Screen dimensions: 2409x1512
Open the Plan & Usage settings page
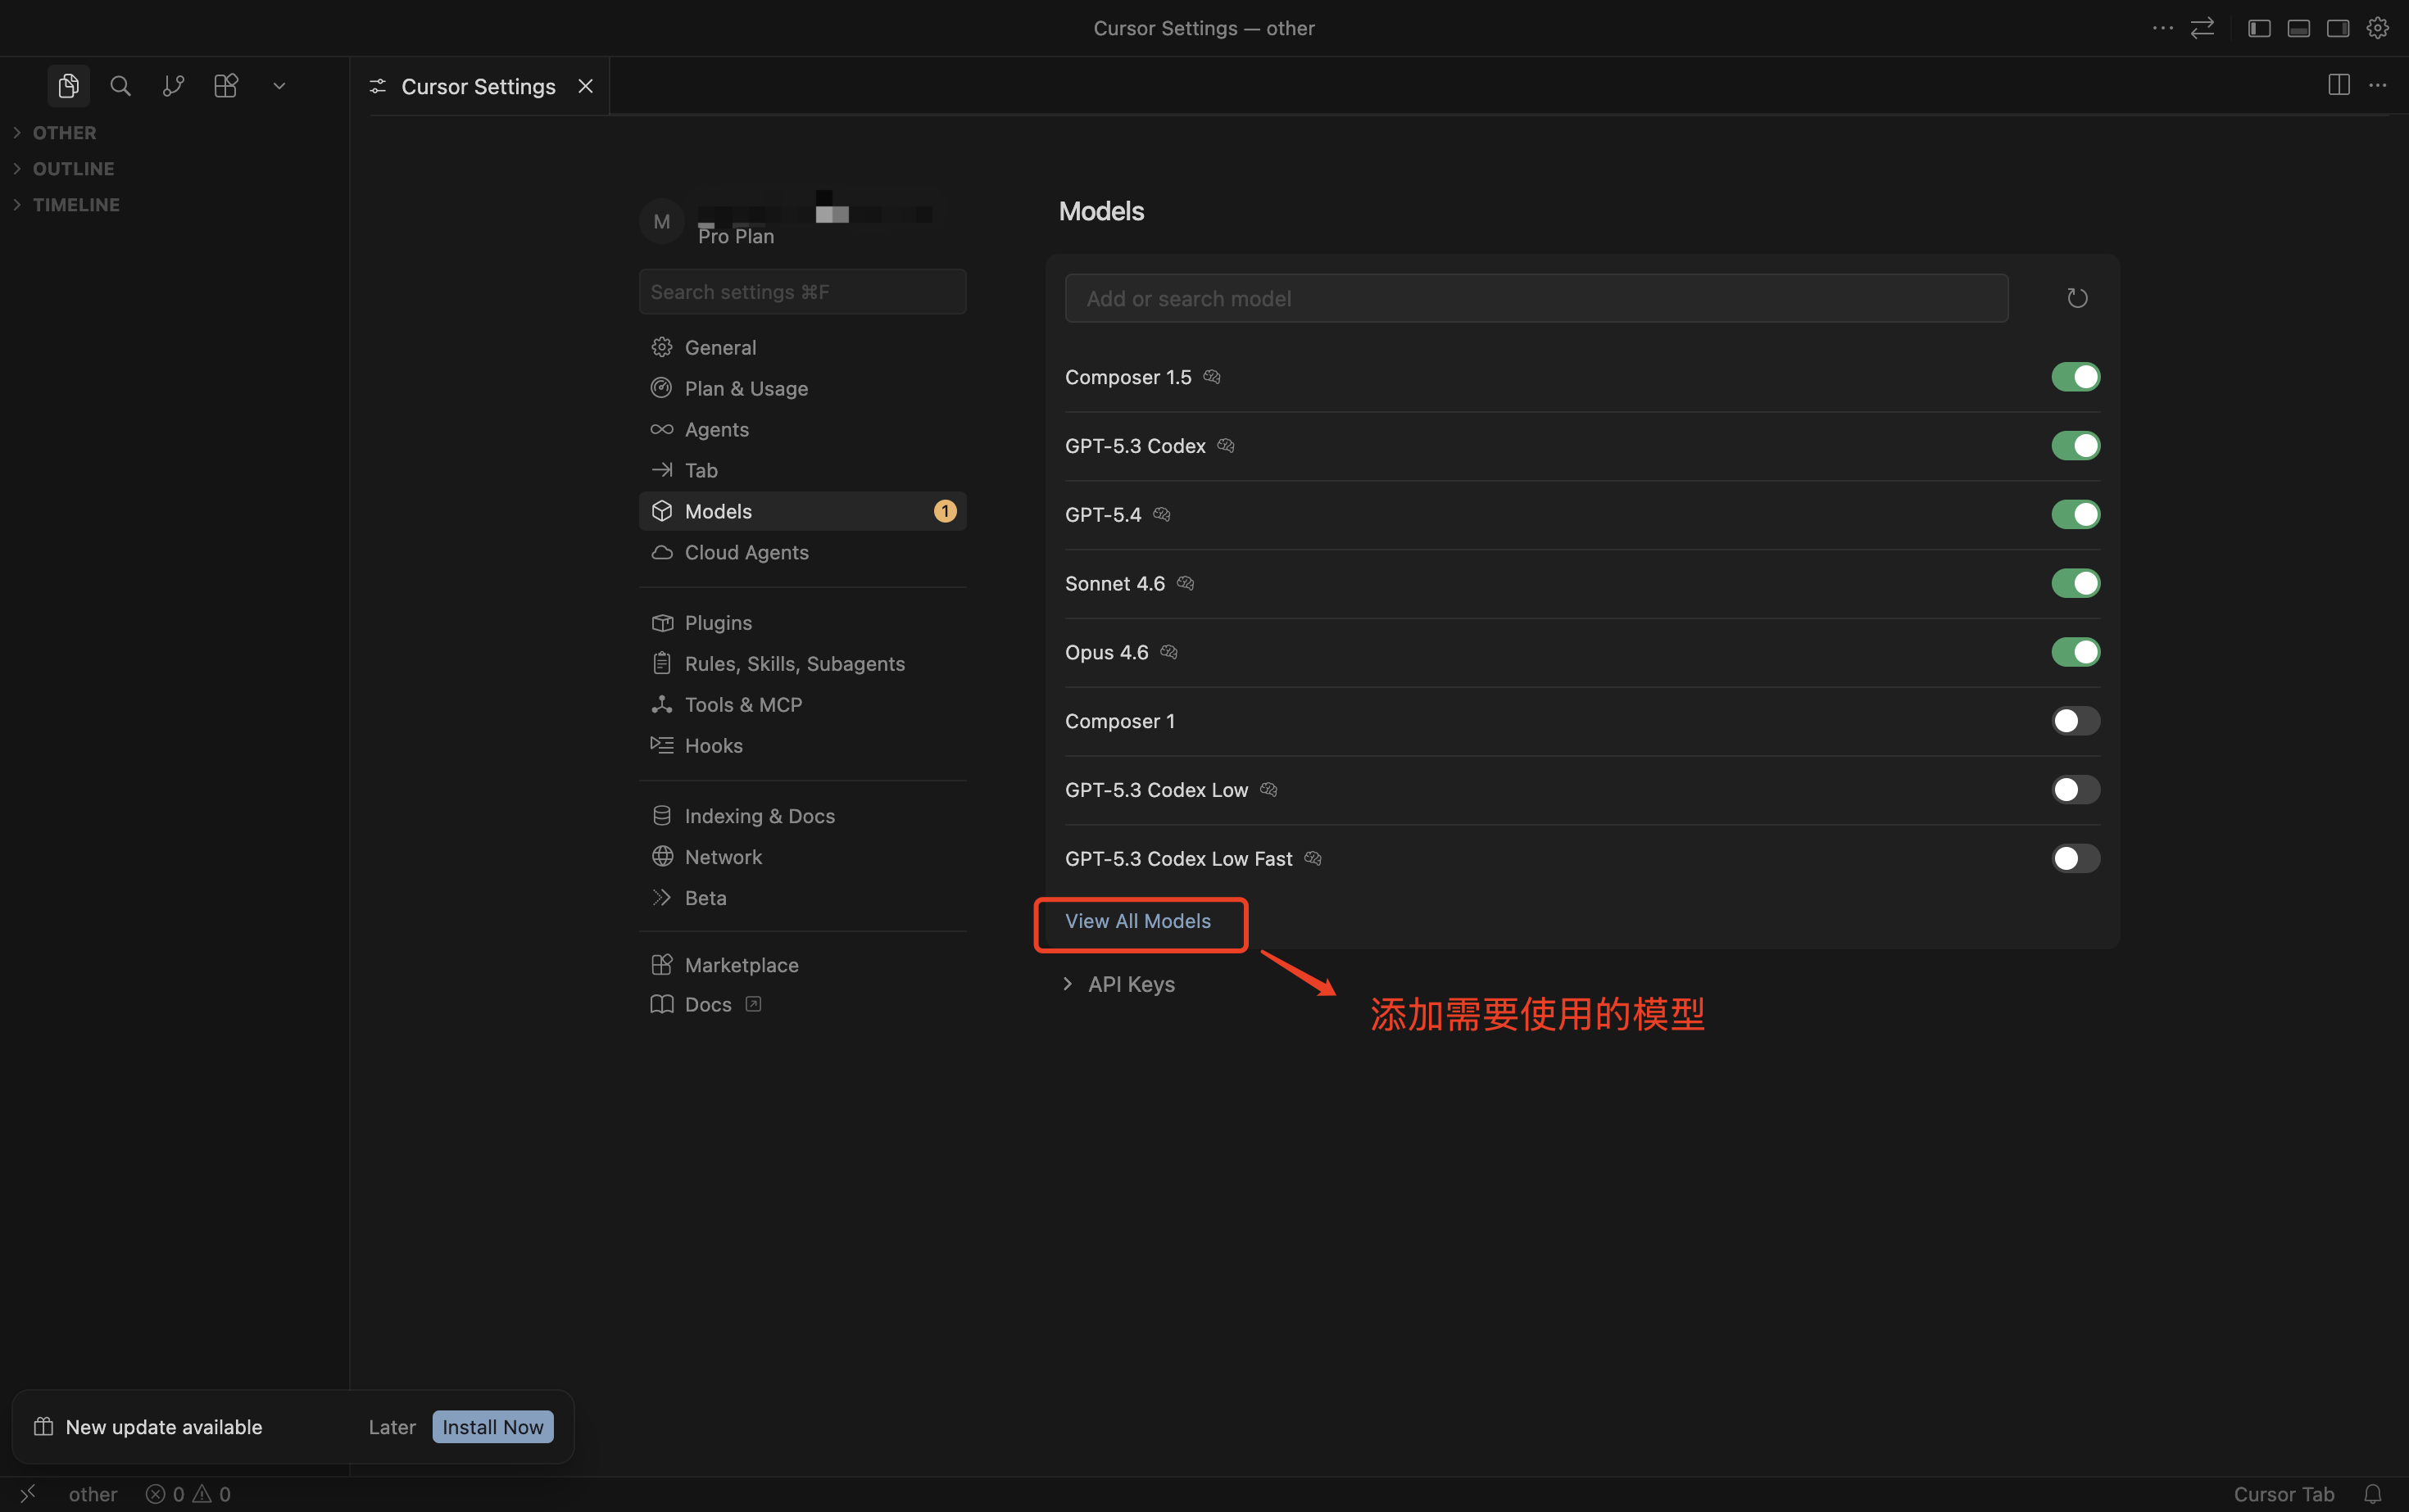point(746,388)
